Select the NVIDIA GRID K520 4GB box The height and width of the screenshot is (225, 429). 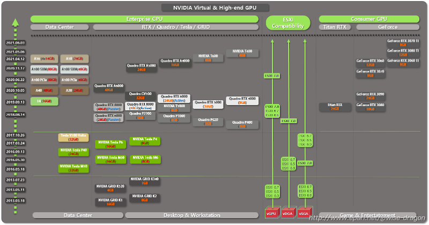tap(110, 188)
